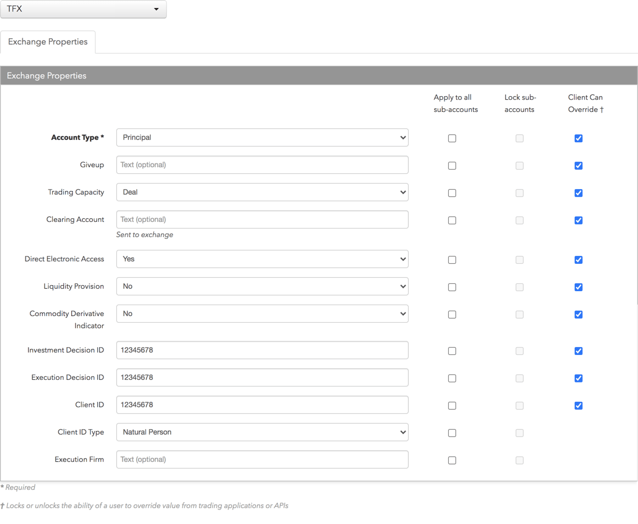
Task: Check Apply to all sub-accounts for Investment Decision ID
Action: (452, 351)
